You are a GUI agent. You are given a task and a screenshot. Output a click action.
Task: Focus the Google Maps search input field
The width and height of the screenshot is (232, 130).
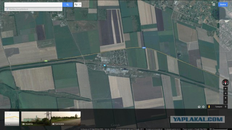pos(33,5)
